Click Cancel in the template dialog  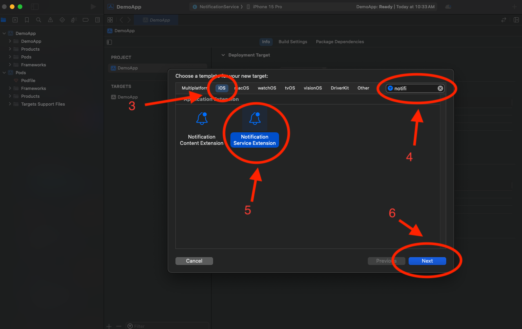(x=194, y=261)
